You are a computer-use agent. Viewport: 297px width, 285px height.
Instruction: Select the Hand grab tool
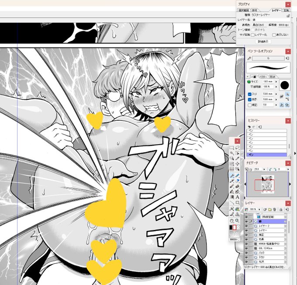231,221
